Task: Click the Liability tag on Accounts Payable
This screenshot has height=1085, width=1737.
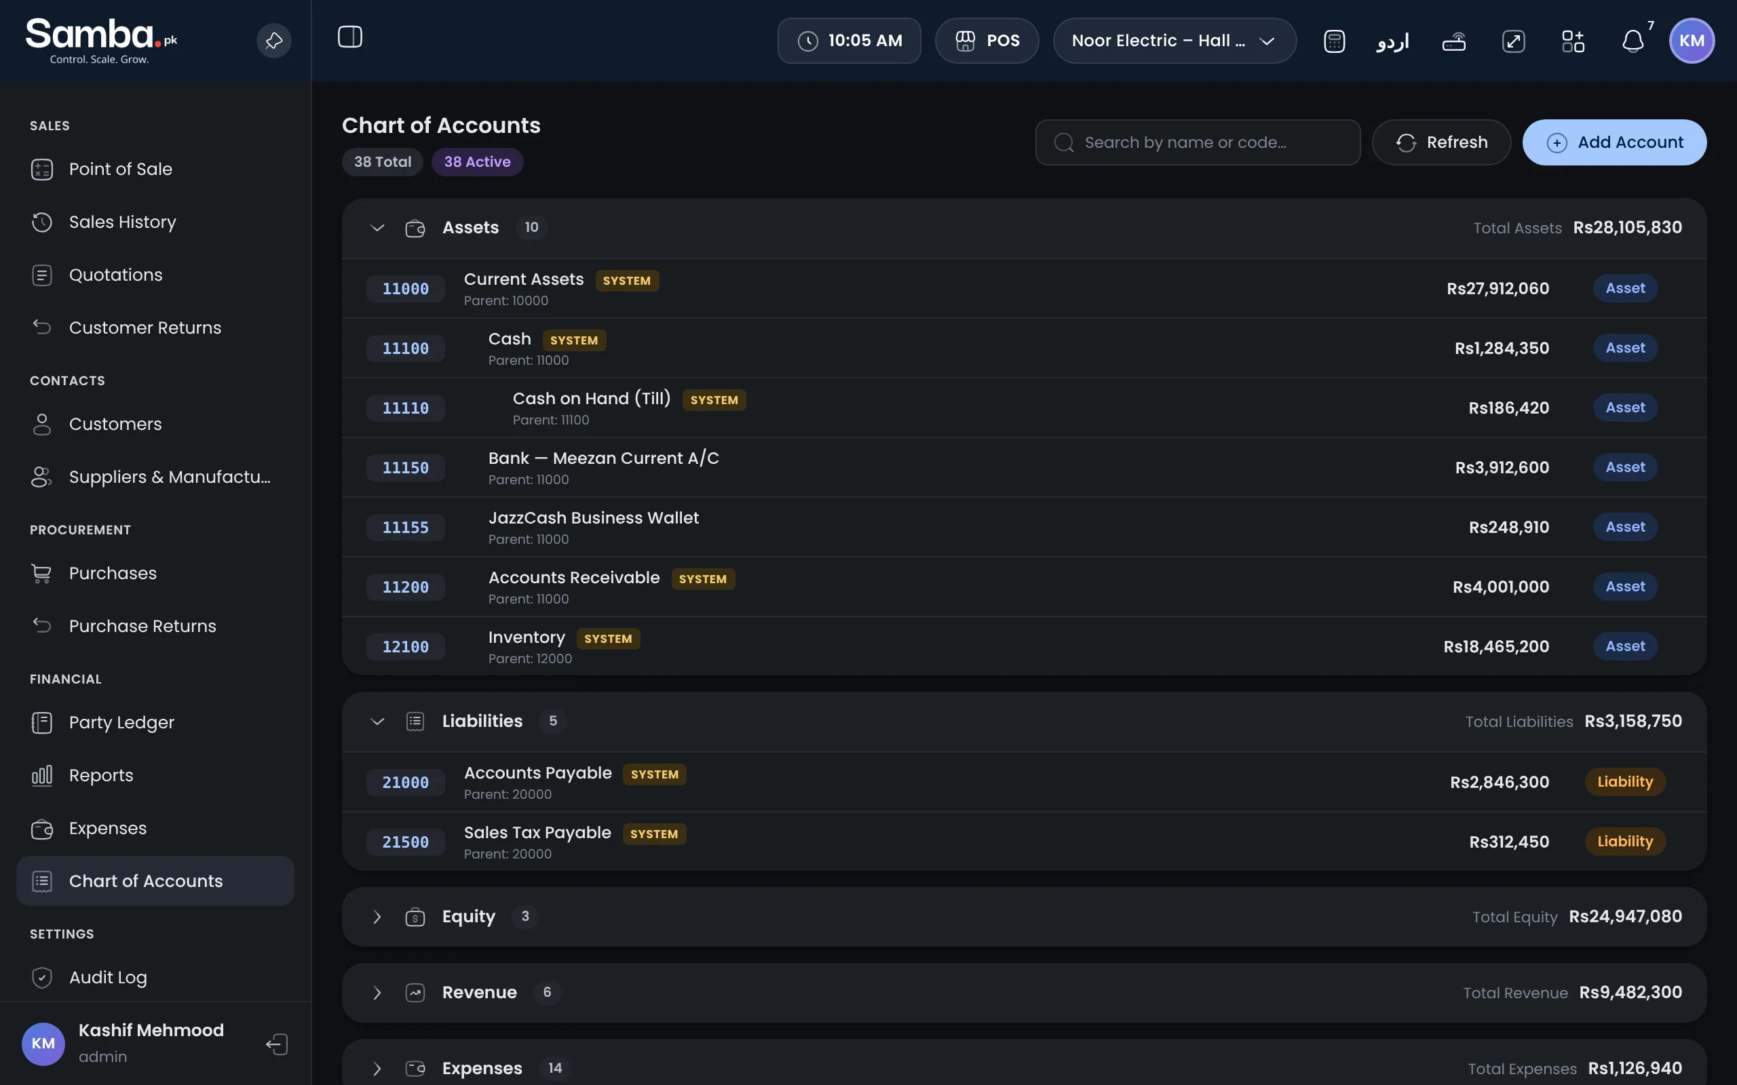Action: (1625, 781)
